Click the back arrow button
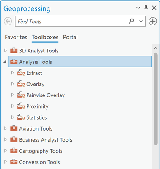 8,22
